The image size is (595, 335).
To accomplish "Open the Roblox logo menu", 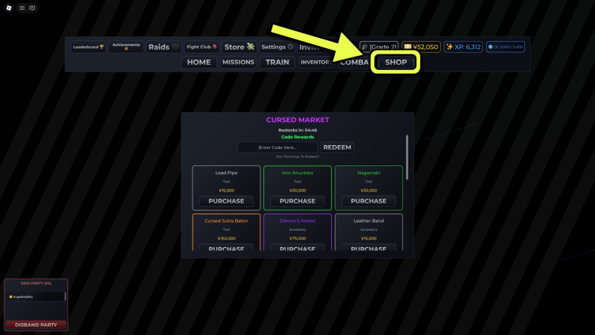I will point(8,8).
